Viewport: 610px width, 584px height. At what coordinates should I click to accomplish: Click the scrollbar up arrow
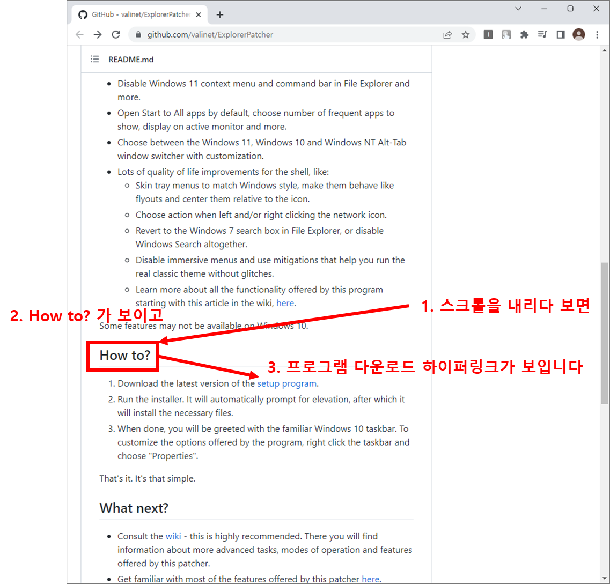[604, 50]
